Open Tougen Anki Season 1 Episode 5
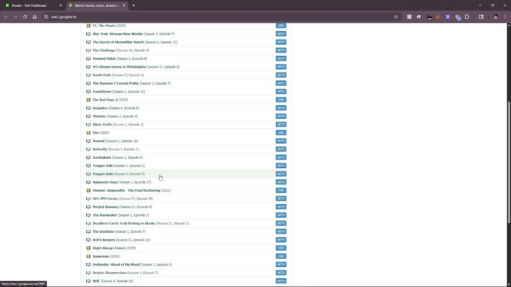This screenshot has width=511, height=287. pos(119,174)
